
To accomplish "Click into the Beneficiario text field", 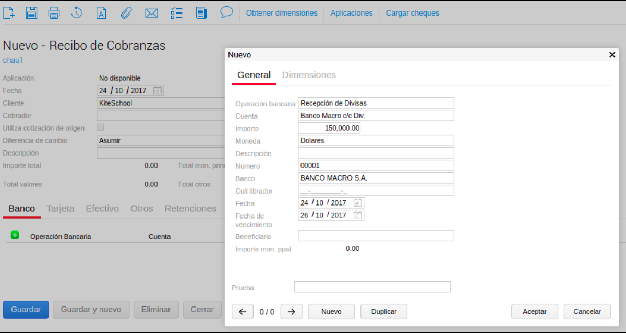I will point(376,236).
